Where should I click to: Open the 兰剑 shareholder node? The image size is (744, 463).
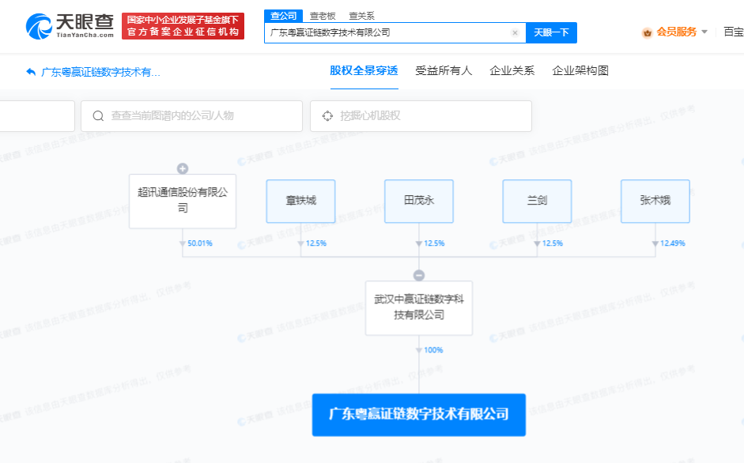coord(537,201)
